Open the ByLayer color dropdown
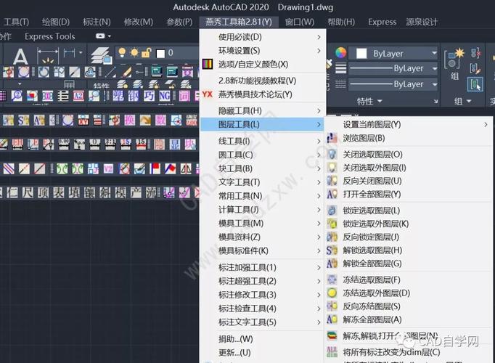 pyautogui.click(x=434, y=53)
